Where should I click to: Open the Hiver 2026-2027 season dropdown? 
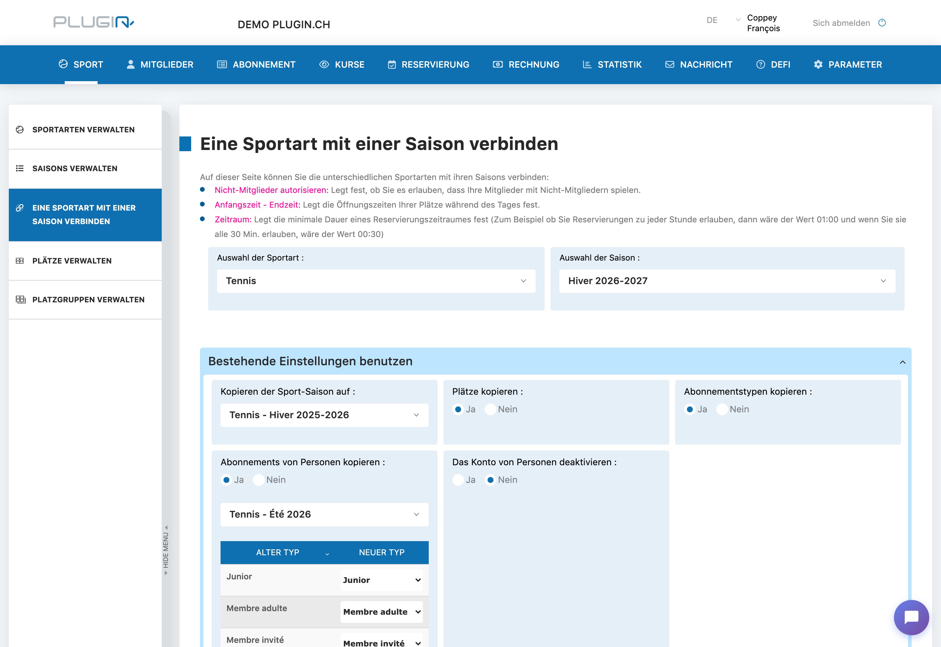point(727,281)
